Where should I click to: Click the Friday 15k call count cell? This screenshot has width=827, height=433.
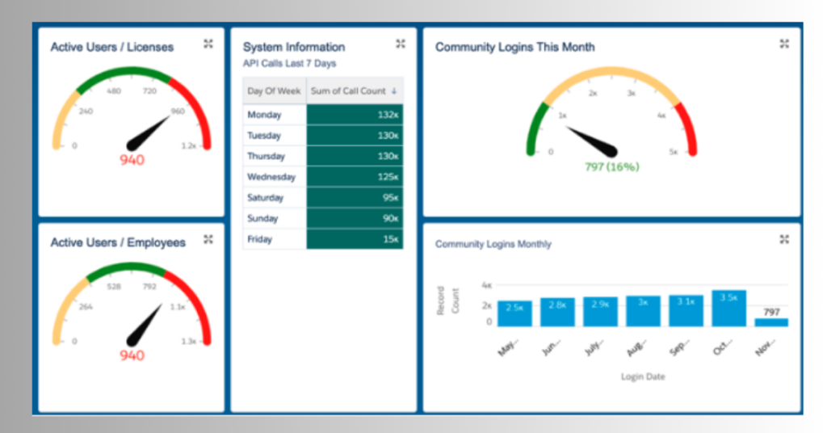coord(355,239)
